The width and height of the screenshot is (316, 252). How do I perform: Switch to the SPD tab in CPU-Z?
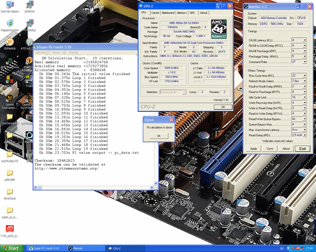pos(192,13)
